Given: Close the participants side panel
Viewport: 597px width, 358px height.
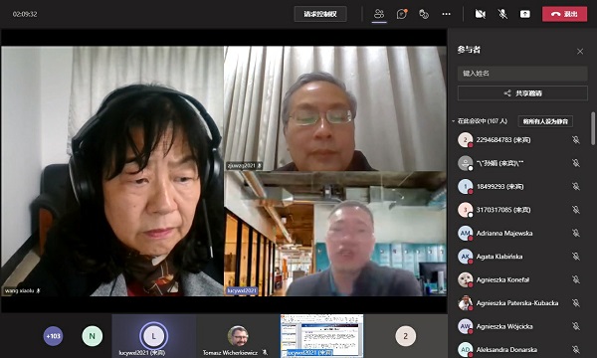Looking at the screenshot, I should tap(580, 52).
